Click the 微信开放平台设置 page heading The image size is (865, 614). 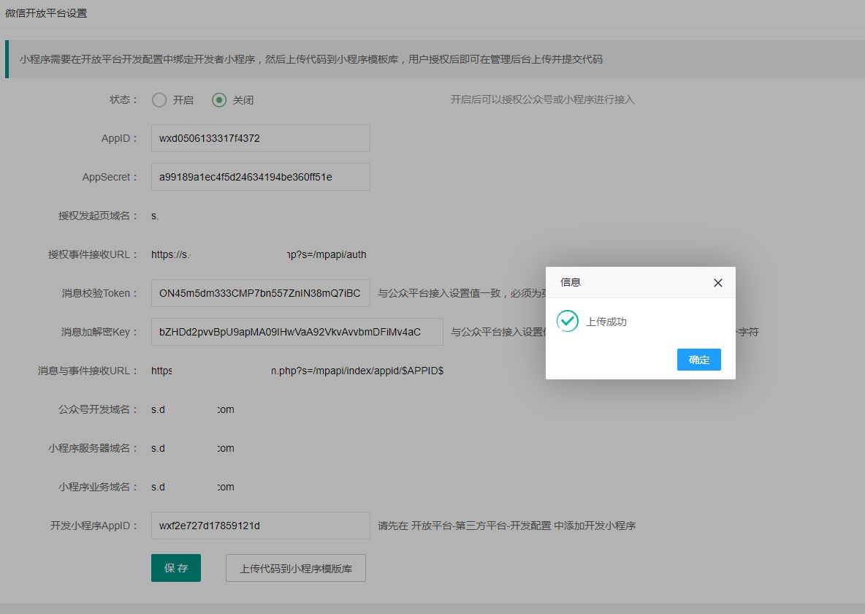[46, 13]
